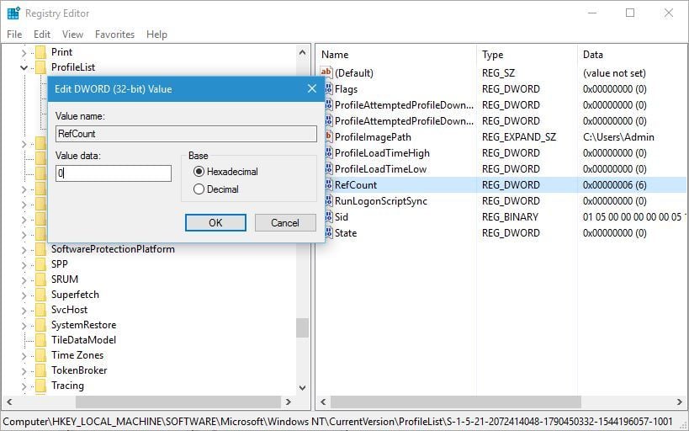
Task: Open the Favorites menu
Action: tap(114, 35)
